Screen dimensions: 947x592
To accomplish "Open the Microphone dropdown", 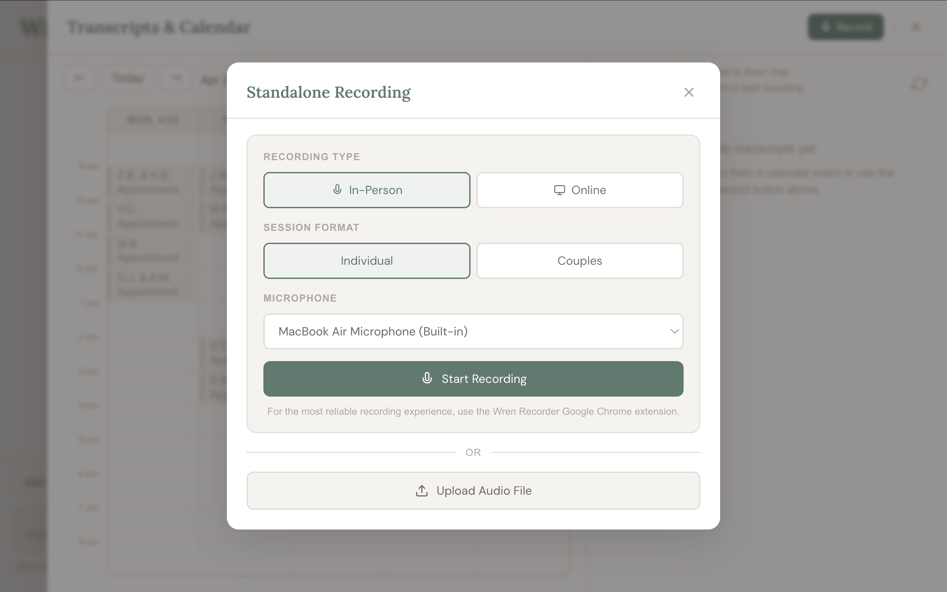I will (x=473, y=331).
